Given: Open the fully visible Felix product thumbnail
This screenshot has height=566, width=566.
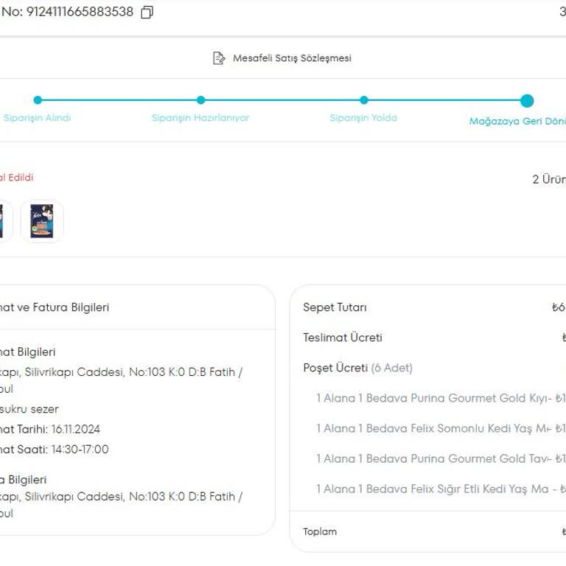Looking at the screenshot, I should (42, 221).
